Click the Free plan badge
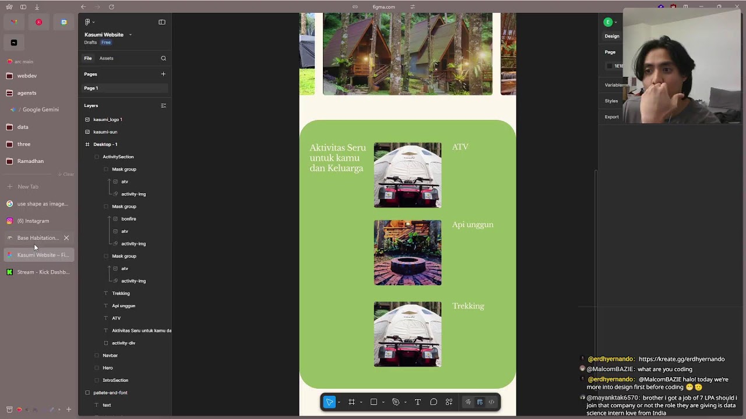Viewport: 746px width, 419px height. pos(105,42)
